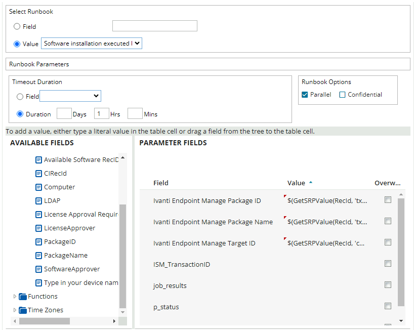414x330 pixels.
Task: Click the Available Fields scroll left arrow
Action: click(x=15, y=321)
